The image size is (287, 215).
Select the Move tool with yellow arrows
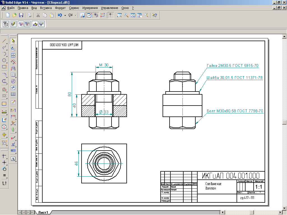4,135
